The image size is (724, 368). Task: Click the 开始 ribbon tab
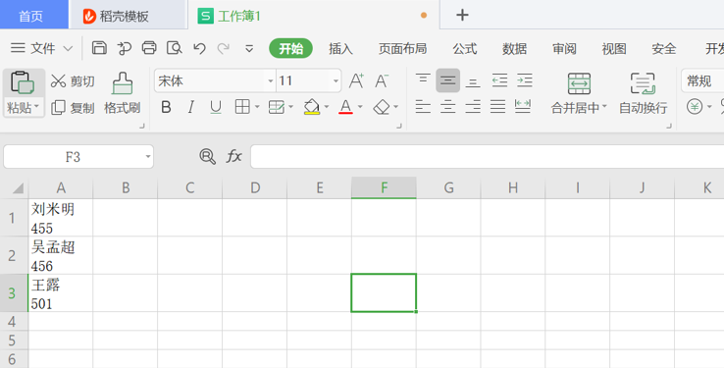pyautogui.click(x=291, y=48)
